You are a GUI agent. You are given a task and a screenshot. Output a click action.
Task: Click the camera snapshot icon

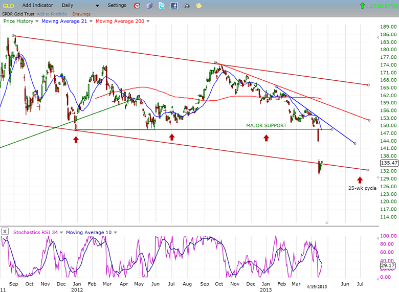(x=186, y=6)
